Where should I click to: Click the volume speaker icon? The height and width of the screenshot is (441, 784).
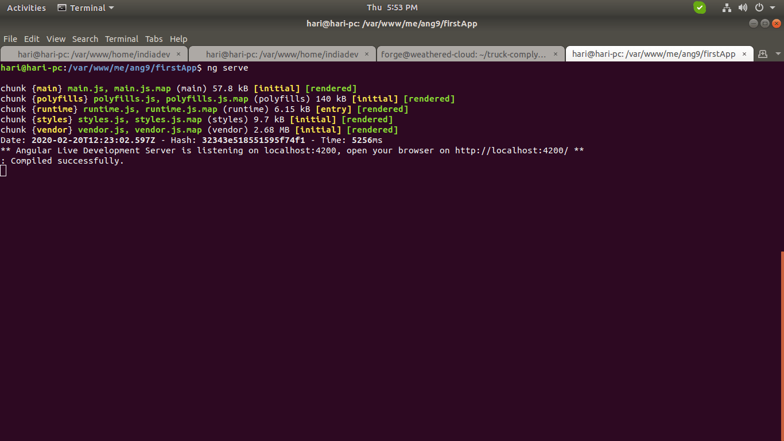tap(743, 7)
